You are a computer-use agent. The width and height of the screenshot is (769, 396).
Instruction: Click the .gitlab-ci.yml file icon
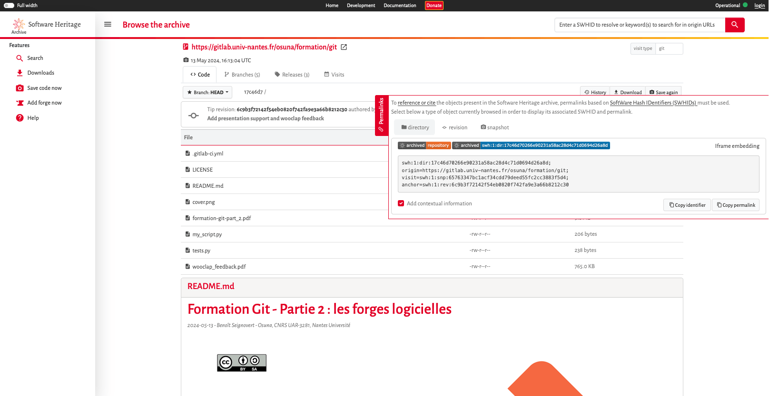(x=187, y=153)
